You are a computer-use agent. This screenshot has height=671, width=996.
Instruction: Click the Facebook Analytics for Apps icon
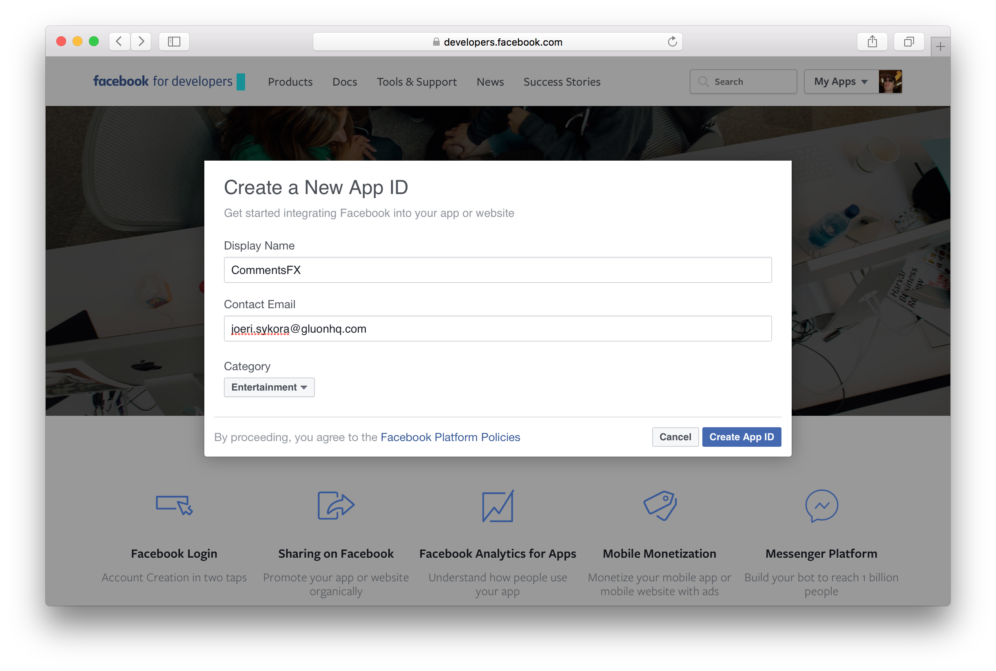498,505
